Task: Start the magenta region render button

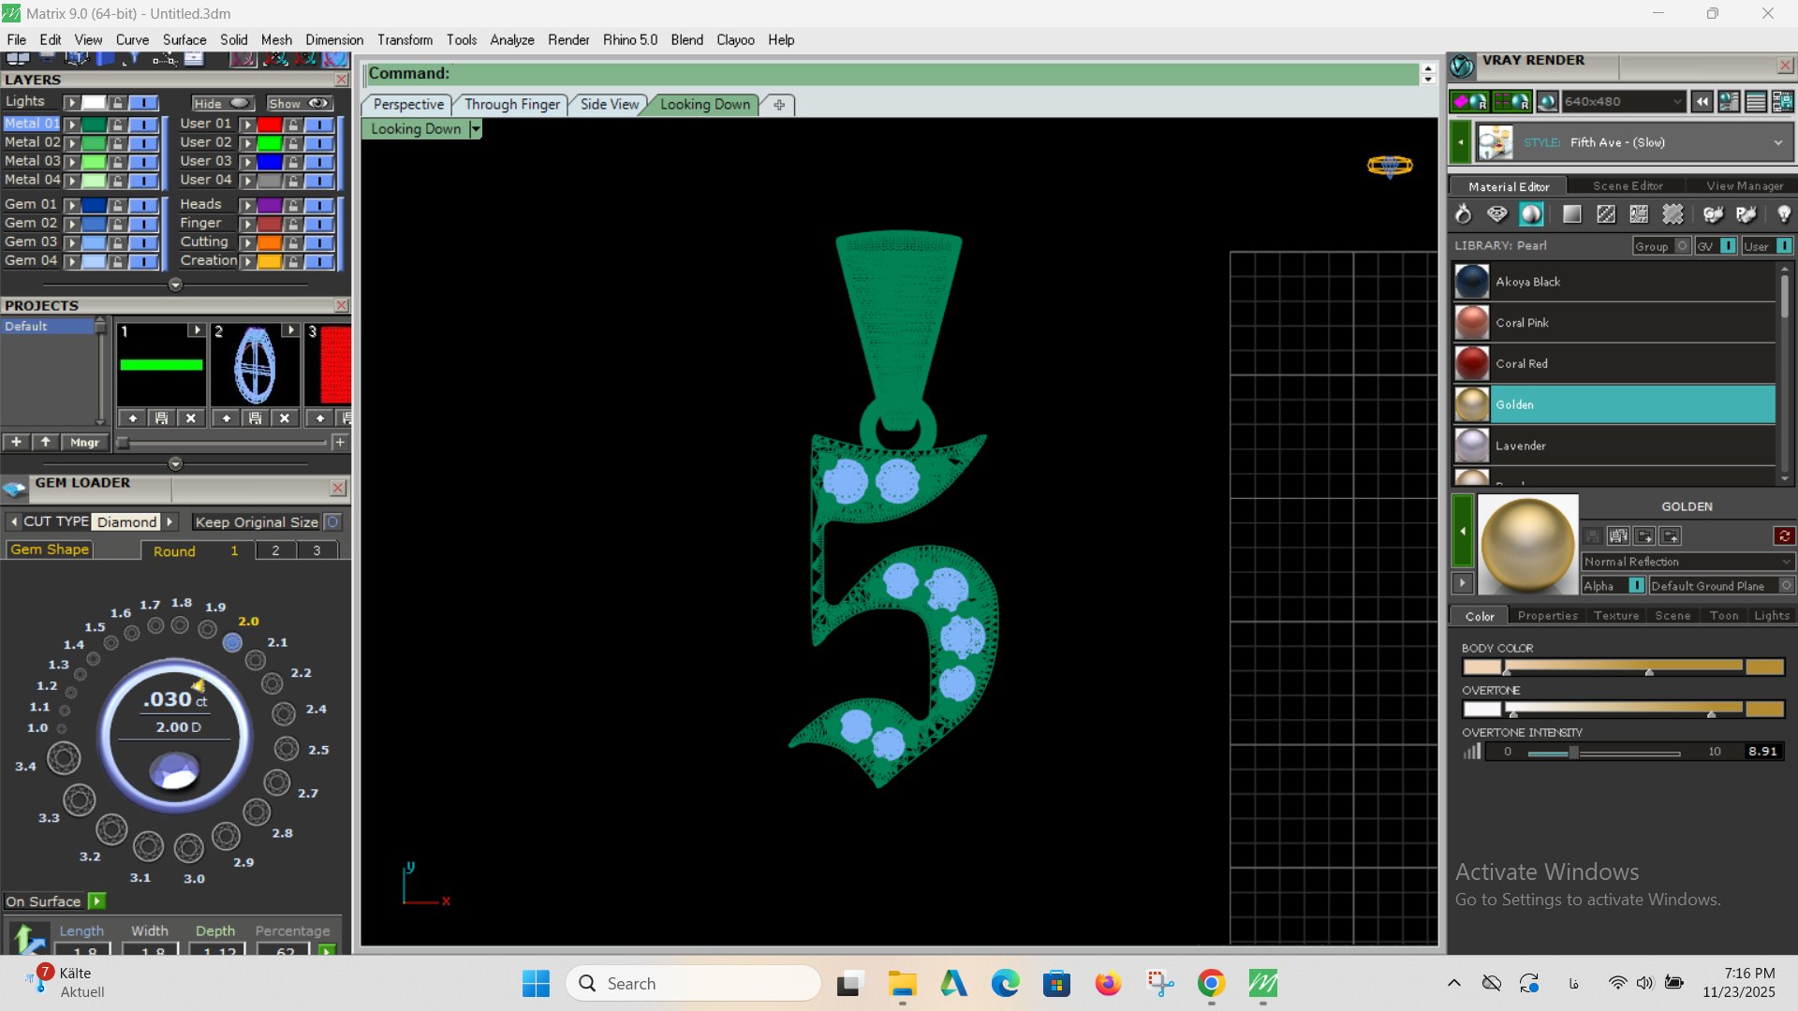Action: [1469, 101]
